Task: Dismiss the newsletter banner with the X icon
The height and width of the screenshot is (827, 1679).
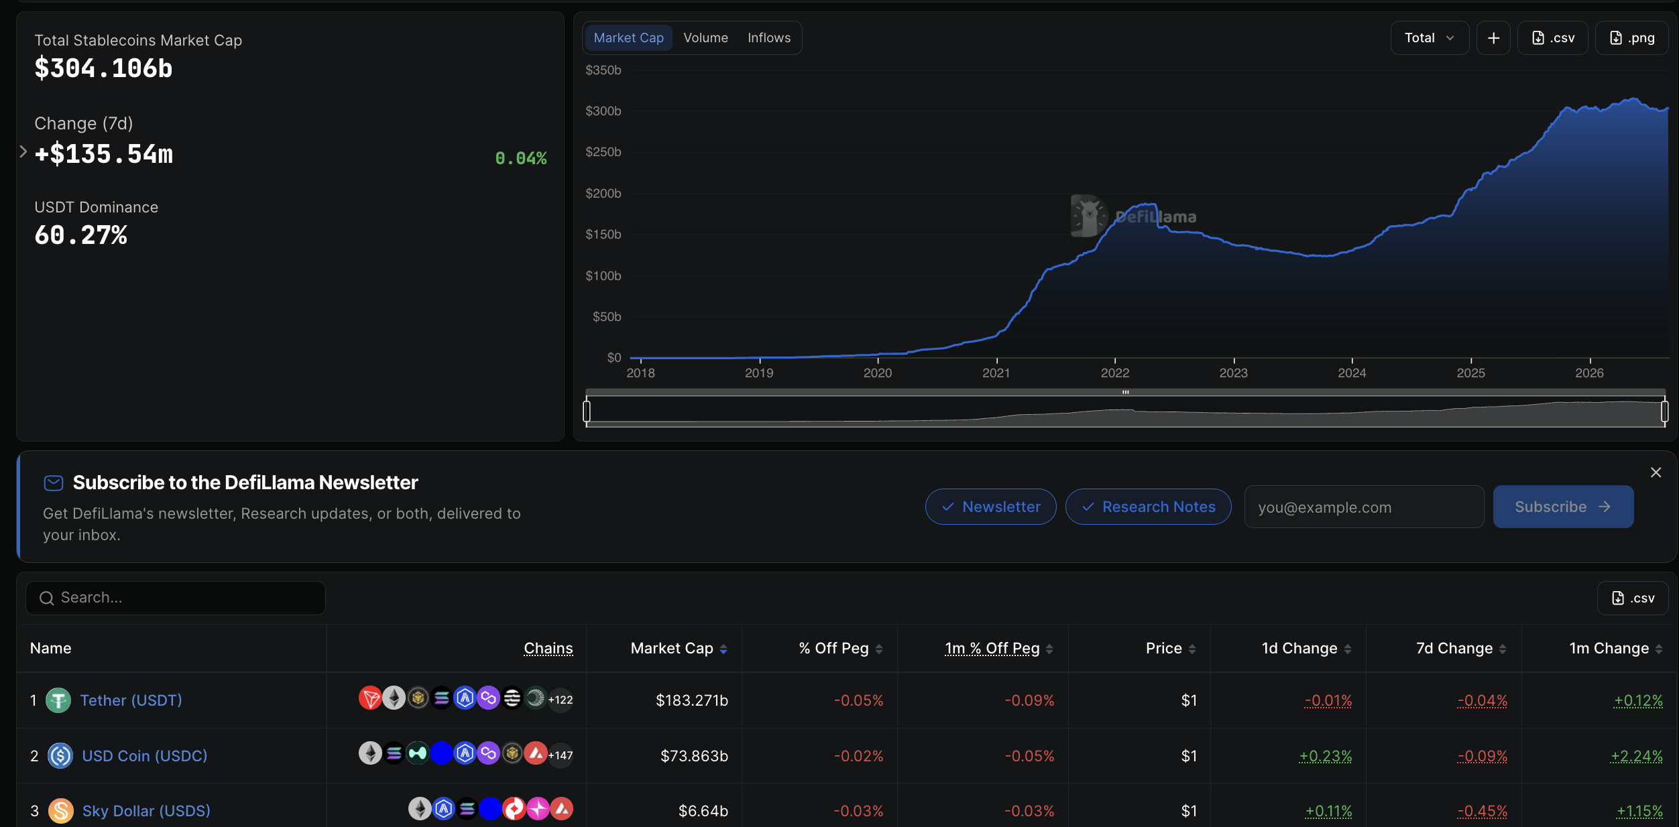Action: pyautogui.click(x=1656, y=472)
